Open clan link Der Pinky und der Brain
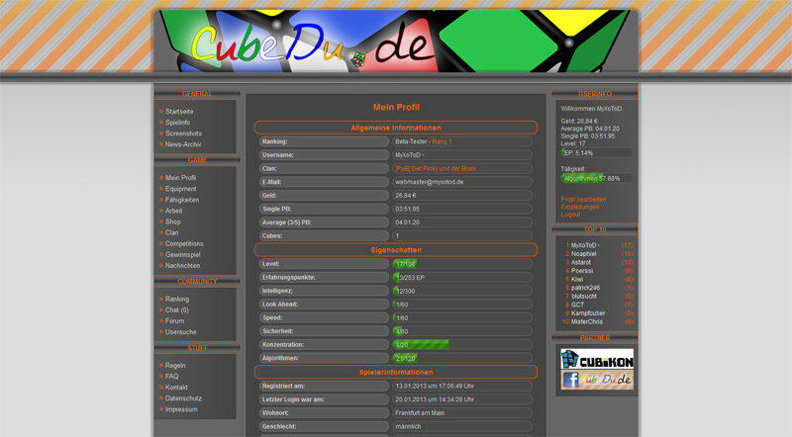The width and height of the screenshot is (792, 437). [436, 168]
